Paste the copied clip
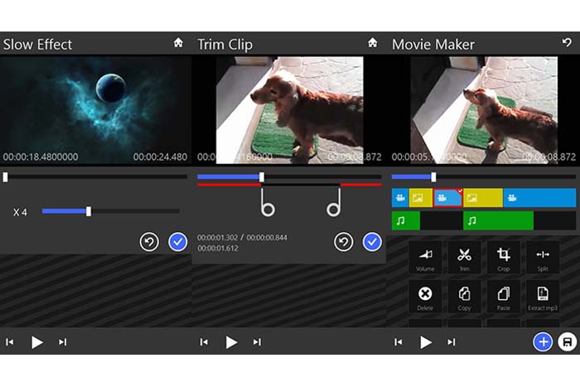The height and width of the screenshot is (387, 580). click(503, 296)
